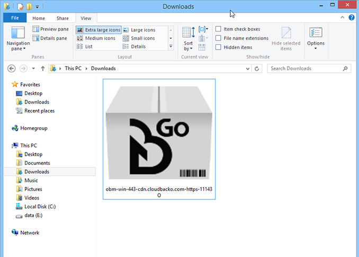Collapse the ribbon with the chevron
The image size is (359, 257).
point(342,17)
